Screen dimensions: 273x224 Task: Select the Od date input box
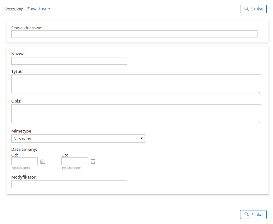(24, 161)
